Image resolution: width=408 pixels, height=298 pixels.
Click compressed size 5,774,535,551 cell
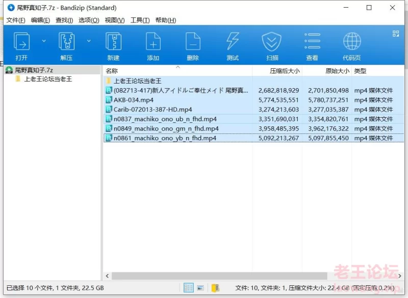[278, 100]
